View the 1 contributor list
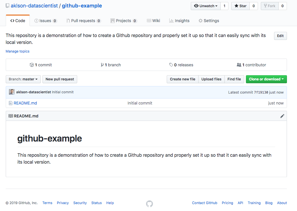297x211 pixels. (x=251, y=65)
